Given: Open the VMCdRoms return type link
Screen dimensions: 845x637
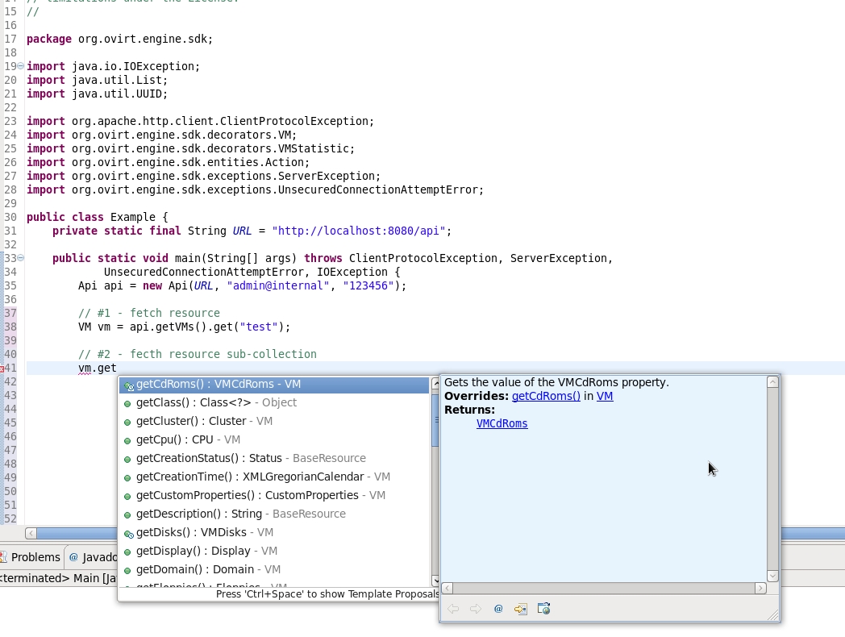Looking at the screenshot, I should point(502,423).
